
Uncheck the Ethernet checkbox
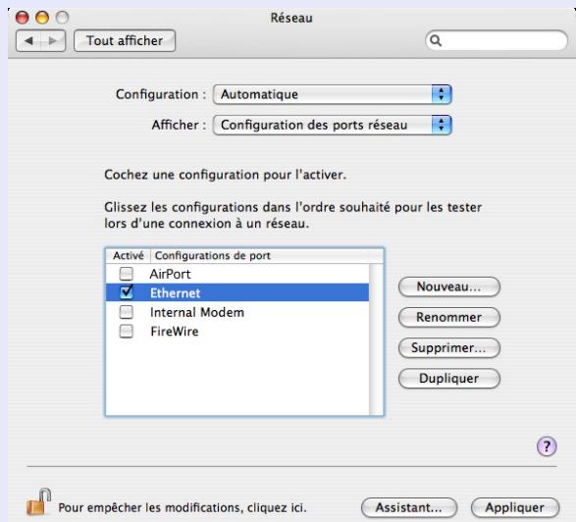(x=127, y=292)
